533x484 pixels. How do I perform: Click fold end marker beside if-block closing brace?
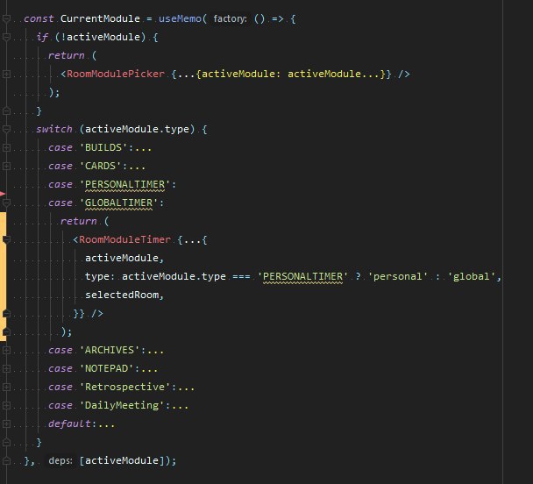point(6,110)
